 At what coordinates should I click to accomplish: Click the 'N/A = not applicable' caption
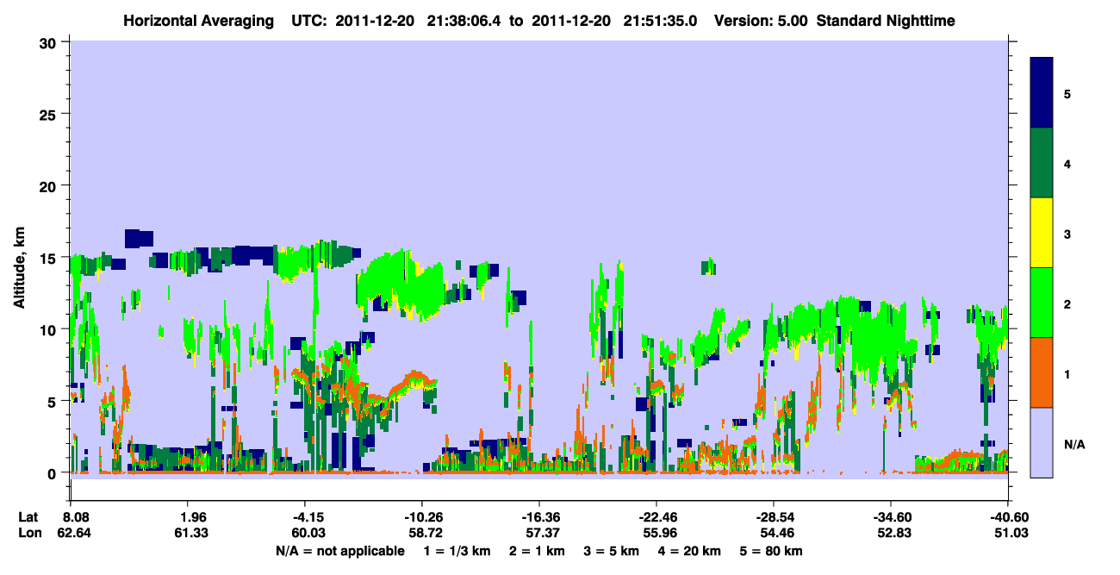339,551
